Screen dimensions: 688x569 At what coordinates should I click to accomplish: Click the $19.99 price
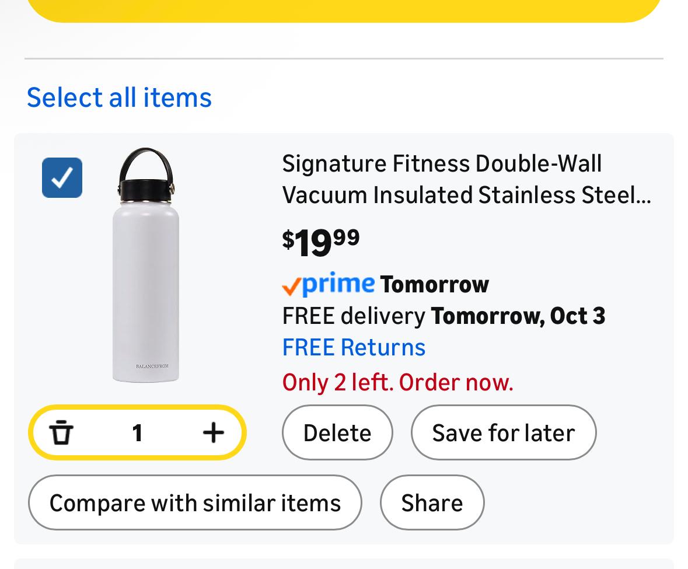(x=321, y=242)
